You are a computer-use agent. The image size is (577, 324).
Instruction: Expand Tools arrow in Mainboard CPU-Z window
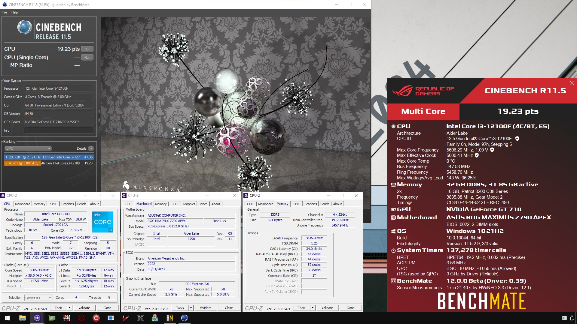click(191, 308)
